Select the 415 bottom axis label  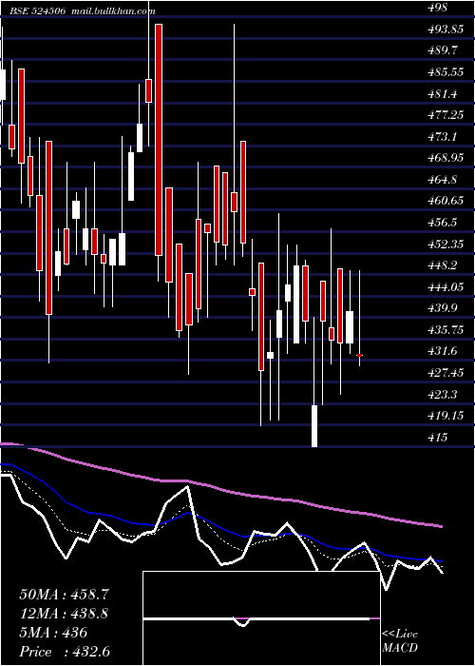coord(437,438)
